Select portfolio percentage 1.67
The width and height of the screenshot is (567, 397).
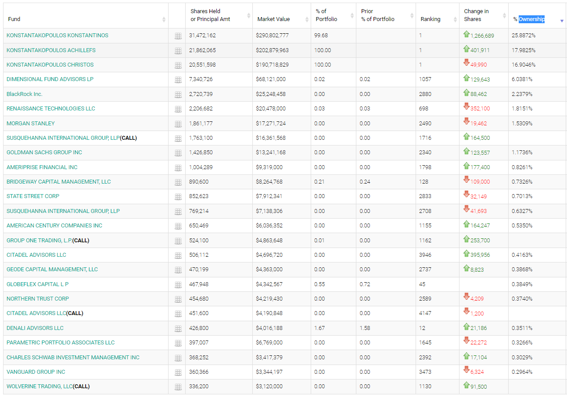click(x=319, y=328)
